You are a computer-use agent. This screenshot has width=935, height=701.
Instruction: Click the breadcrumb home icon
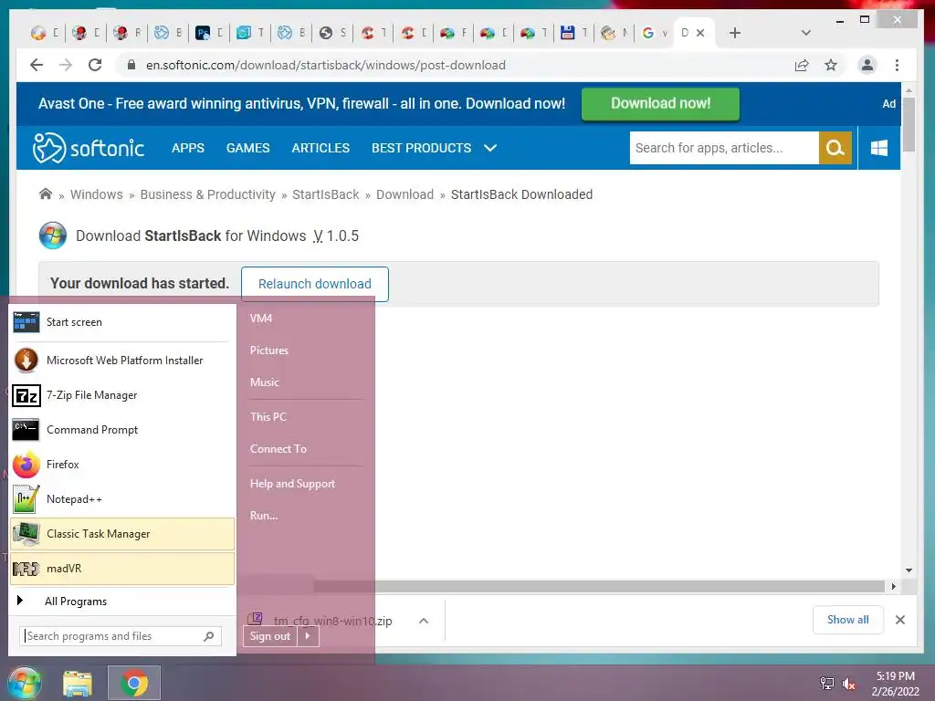pyautogui.click(x=46, y=194)
